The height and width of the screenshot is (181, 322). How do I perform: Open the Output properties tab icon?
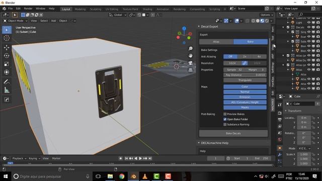coord(280,120)
